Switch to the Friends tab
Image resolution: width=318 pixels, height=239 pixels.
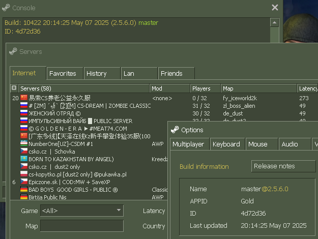coord(177,73)
